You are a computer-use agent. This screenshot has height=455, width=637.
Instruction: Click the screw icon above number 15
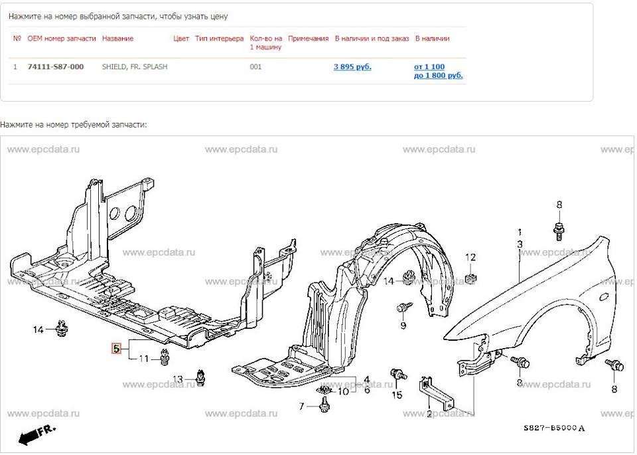[x=399, y=374]
